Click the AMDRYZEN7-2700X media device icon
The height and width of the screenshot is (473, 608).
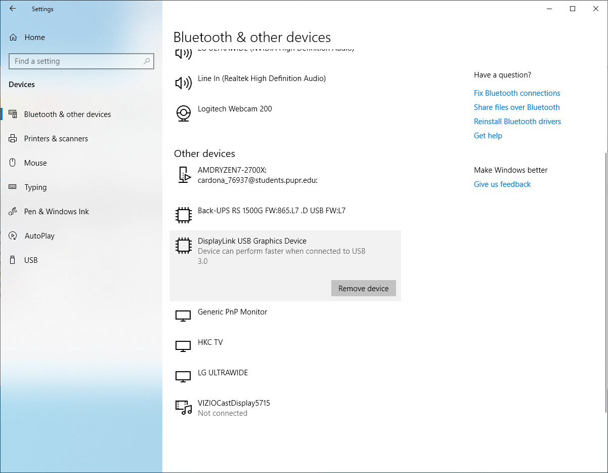[184, 174]
